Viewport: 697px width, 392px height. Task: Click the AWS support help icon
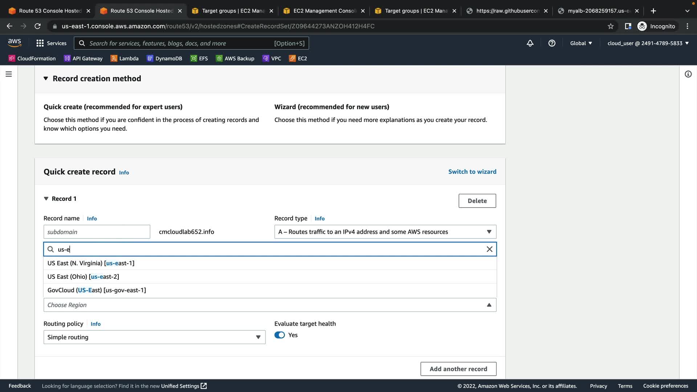tap(552, 43)
